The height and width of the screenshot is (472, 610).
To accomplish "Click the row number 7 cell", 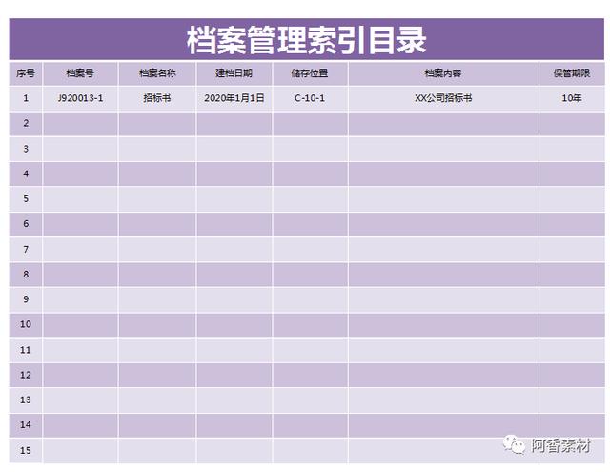I will pyautogui.click(x=26, y=250).
